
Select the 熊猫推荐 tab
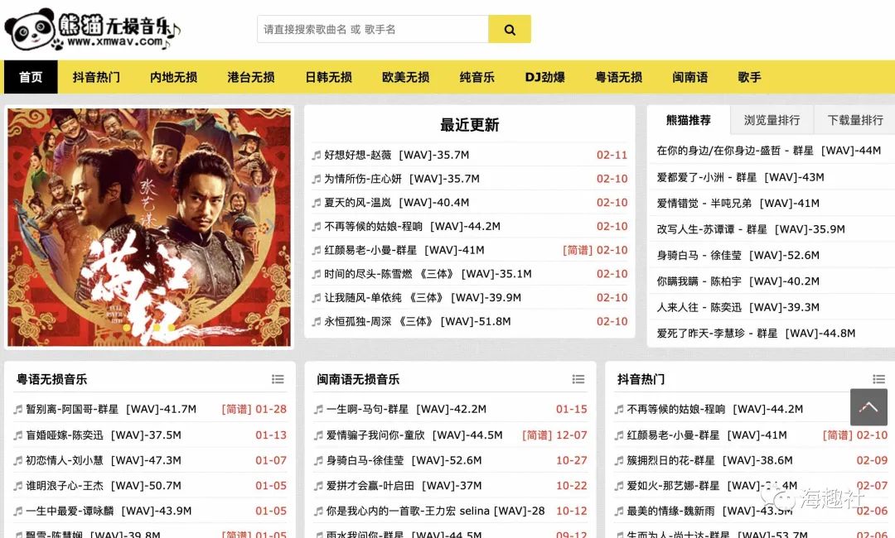(689, 120)
